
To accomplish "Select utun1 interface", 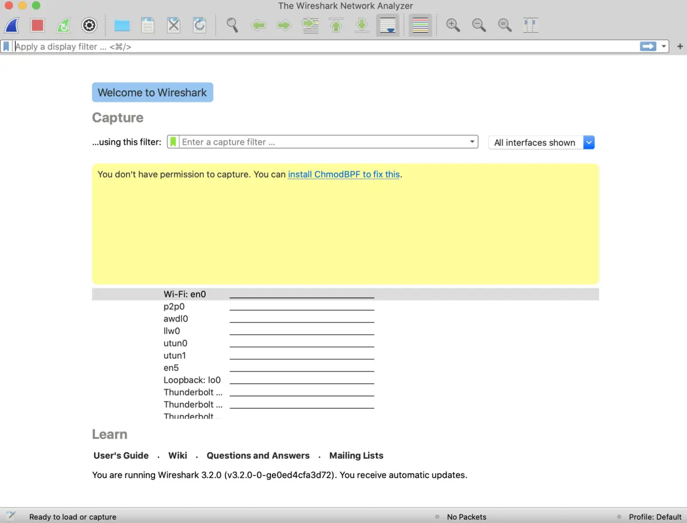I will click(x=345, y=355).
